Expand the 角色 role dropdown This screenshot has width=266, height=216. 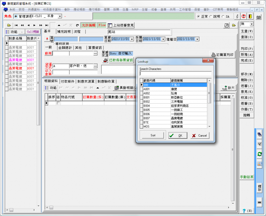pyautogui.click(x=60, y=16)
